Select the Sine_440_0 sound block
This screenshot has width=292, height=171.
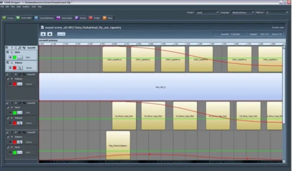pyautogui.click(x=161, y=87)
